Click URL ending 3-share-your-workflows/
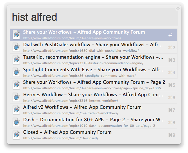Viewport: 188px width, 153px height. [x=72, y=38]
